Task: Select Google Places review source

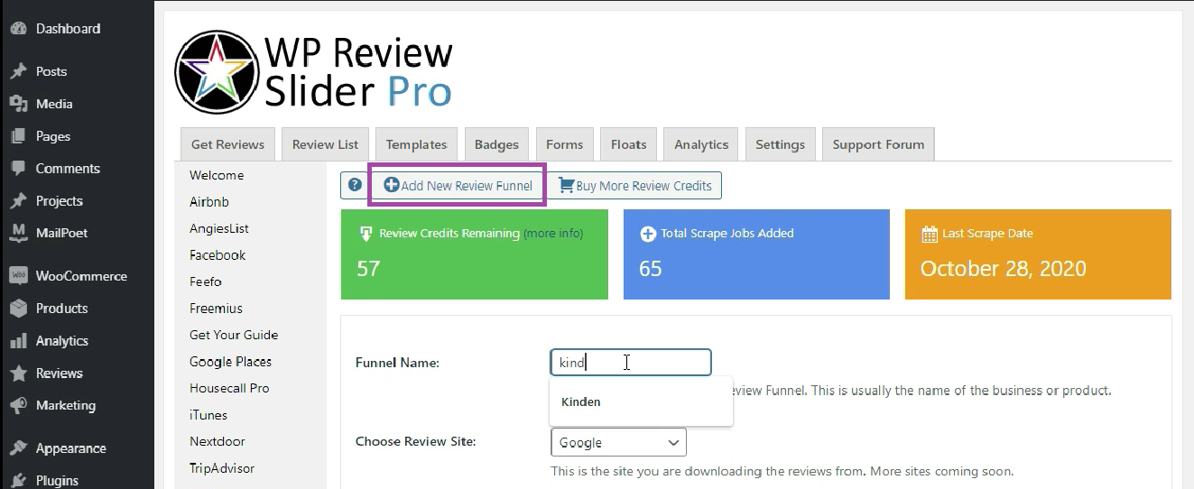Action: click(x=230, y=362)
